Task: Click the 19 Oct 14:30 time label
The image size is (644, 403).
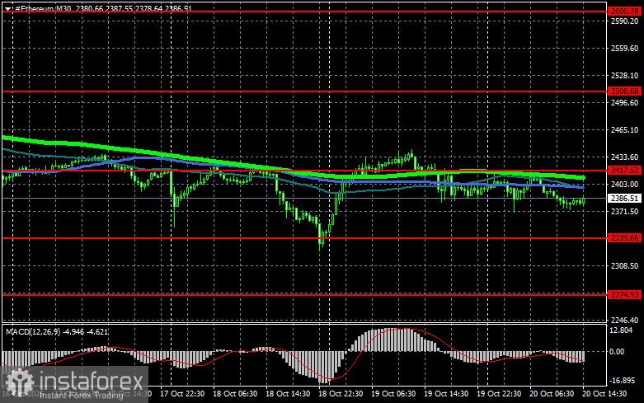Action: click(446, 394)
